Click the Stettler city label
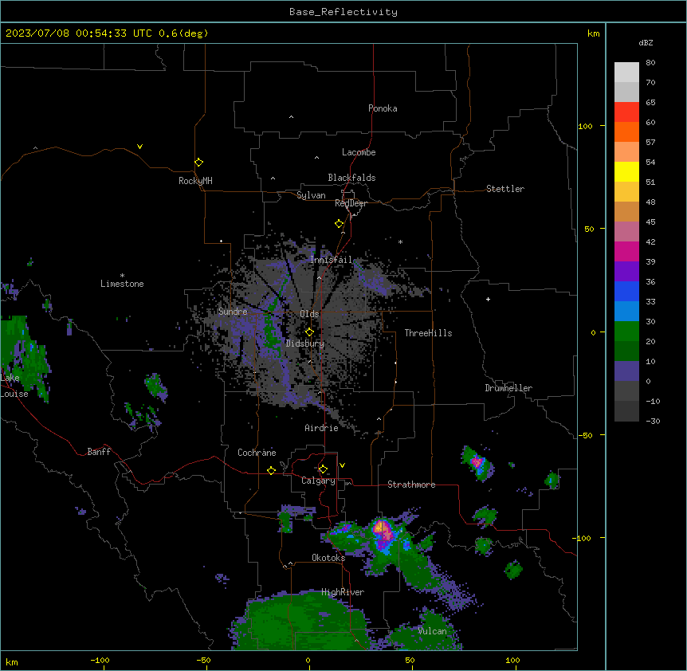687x671 pixels. [x=505, y=189]
